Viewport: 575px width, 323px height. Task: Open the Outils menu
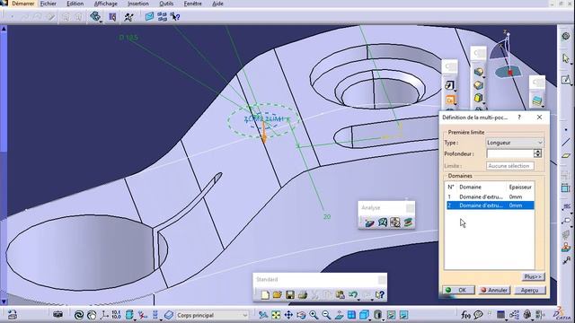(x=166, y=4)
